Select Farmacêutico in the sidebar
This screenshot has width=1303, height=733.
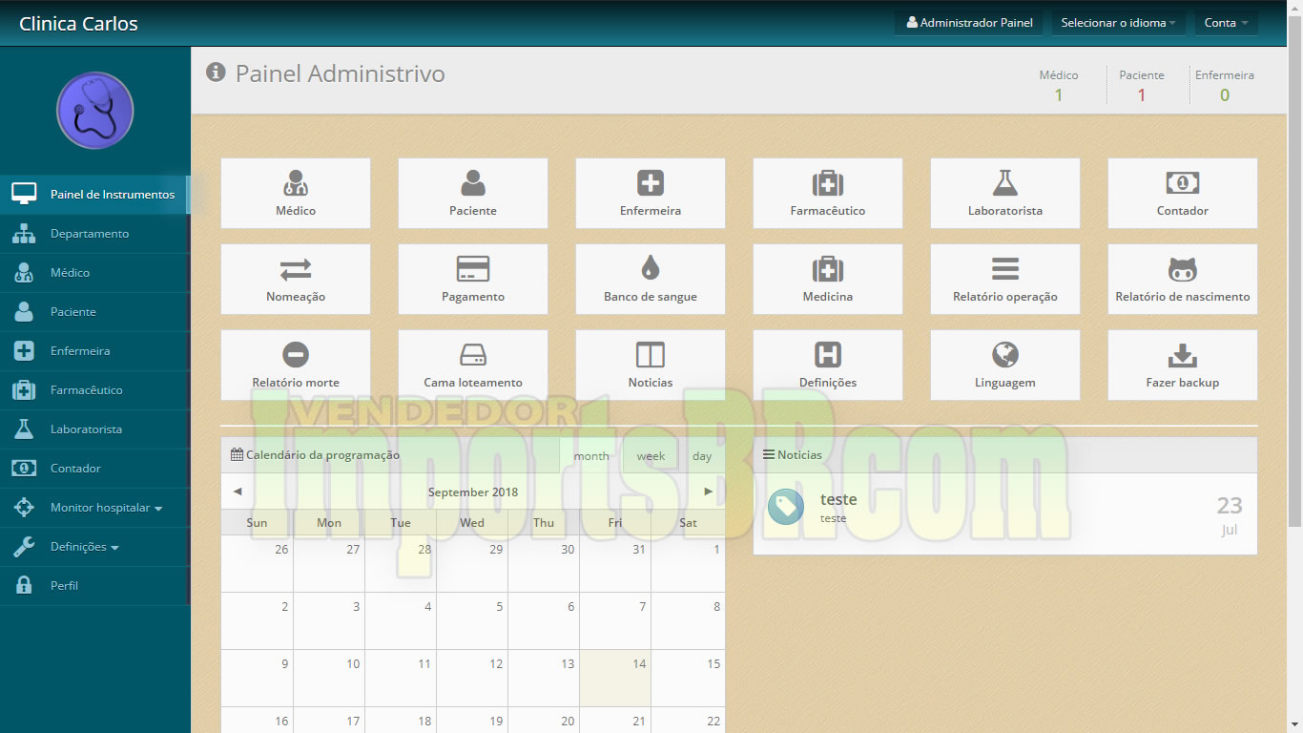coord(95,390)
